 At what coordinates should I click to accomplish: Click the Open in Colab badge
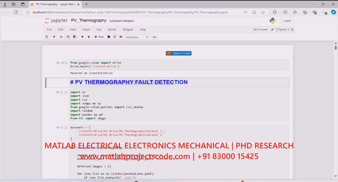[179, 53]
